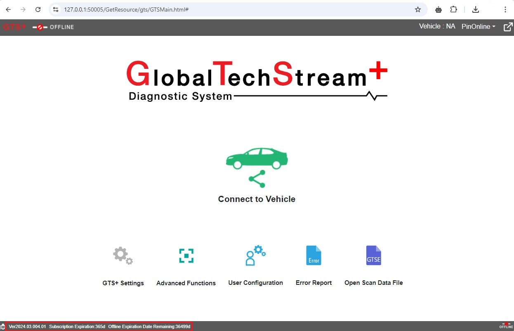Screen dimensions: 514x331
Task: Click the Connect to Vehicle label
Action: click(257, 199)
